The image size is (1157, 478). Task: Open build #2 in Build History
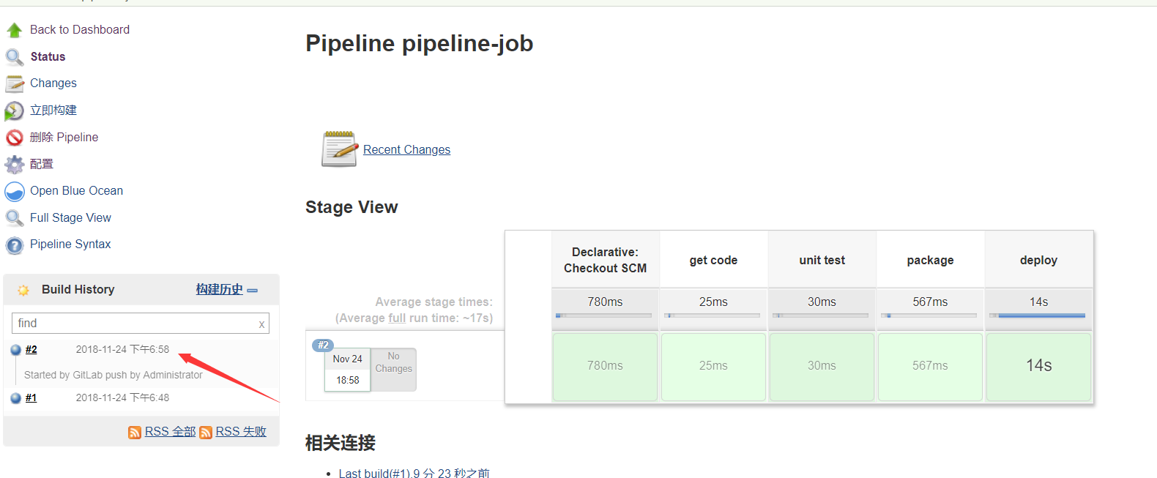tap(31, 350)
